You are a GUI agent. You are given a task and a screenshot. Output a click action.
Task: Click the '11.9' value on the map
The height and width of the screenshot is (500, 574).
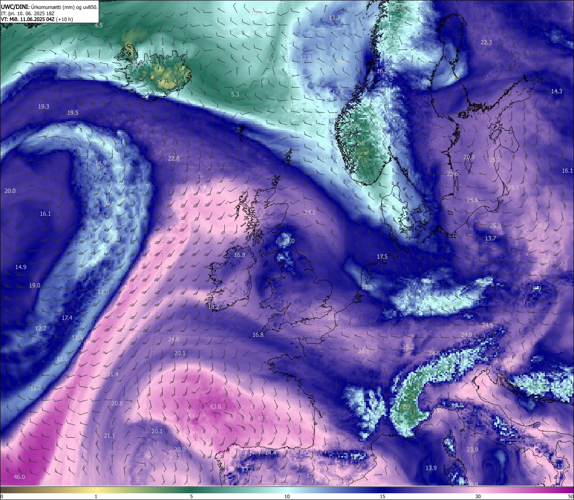click(367, 287)
